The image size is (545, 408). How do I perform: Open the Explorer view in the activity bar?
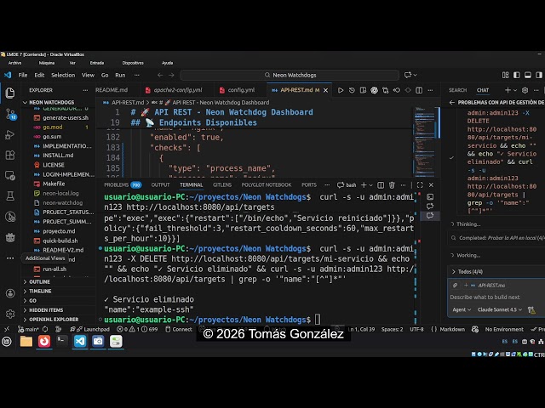point(10,93)
